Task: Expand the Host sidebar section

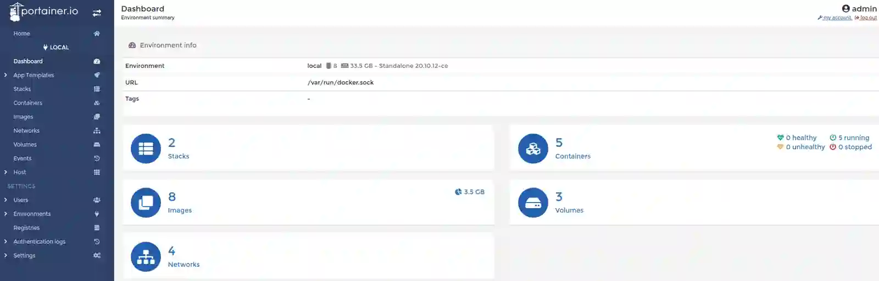Action: 5,172
